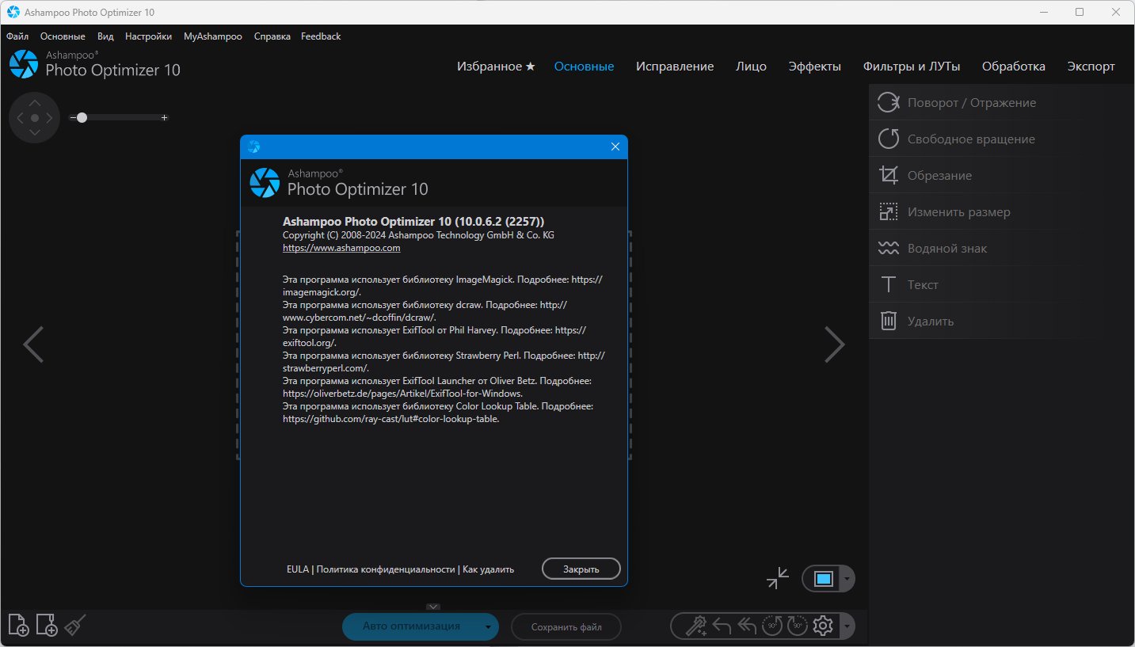1135x647 pixels.
Task: Expand the Авто оптимизация dropdown arrow
Action: pyautogui.click(x=489, y=626)
